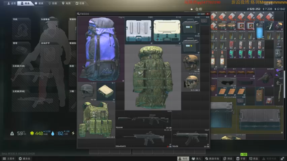Select the blue water filter in stash
287x161 pixels.
(260, 31)
